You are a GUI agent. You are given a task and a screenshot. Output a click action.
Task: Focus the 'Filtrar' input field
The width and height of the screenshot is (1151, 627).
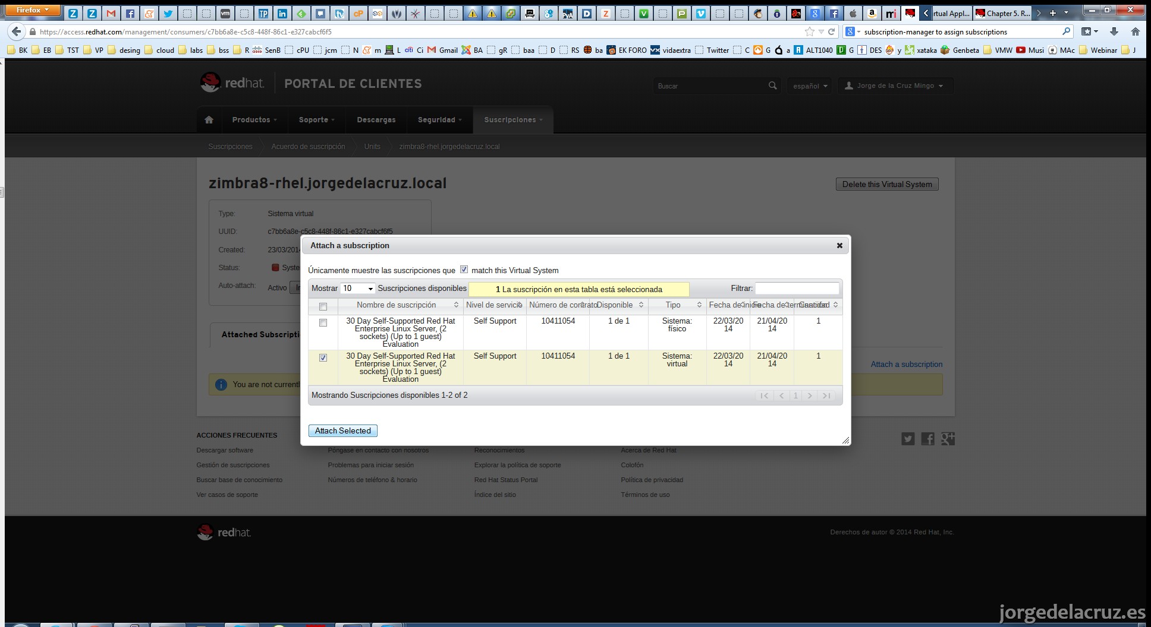797,289
